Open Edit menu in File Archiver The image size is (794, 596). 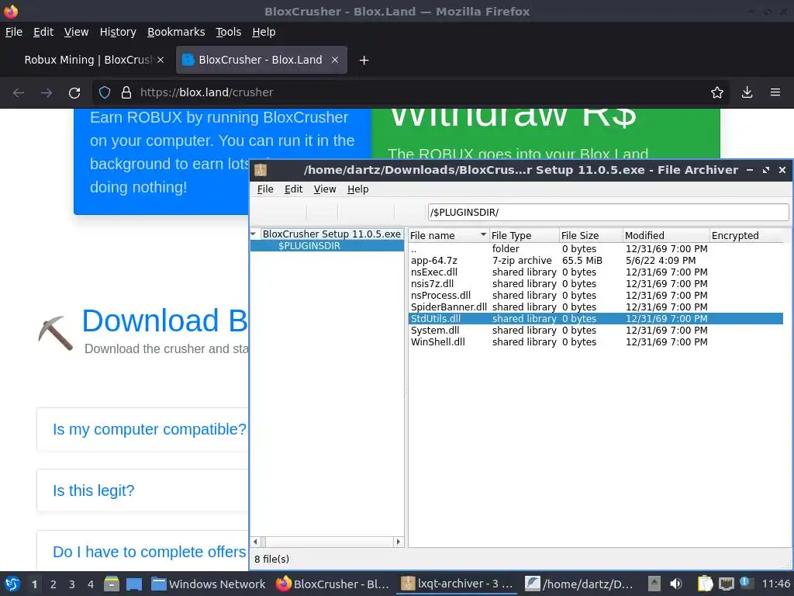click(x=293, y=189)
